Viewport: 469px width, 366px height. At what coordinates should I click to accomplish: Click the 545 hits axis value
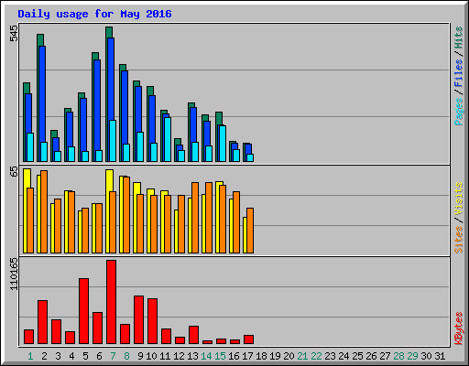pyautogui.click(x=14, y=34)
